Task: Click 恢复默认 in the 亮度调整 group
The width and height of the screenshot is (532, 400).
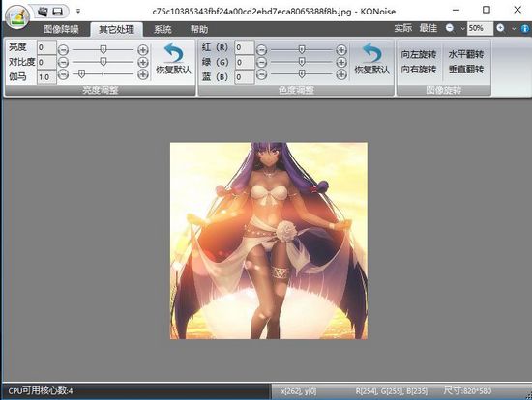Action: 173,58
